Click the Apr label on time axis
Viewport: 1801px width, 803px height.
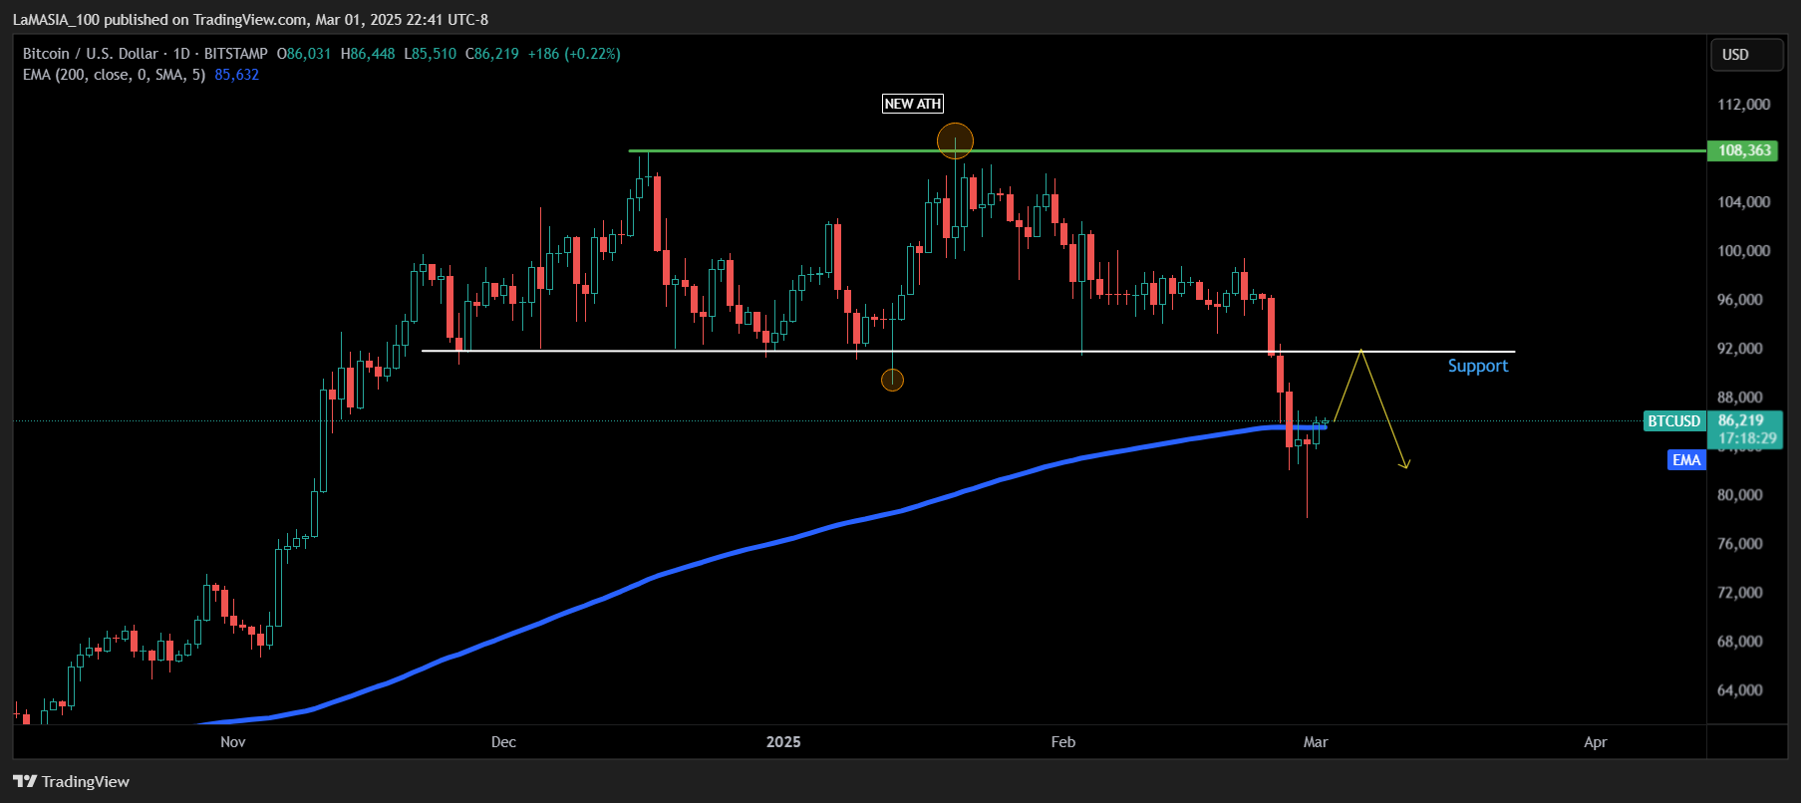click(1596, 742)
